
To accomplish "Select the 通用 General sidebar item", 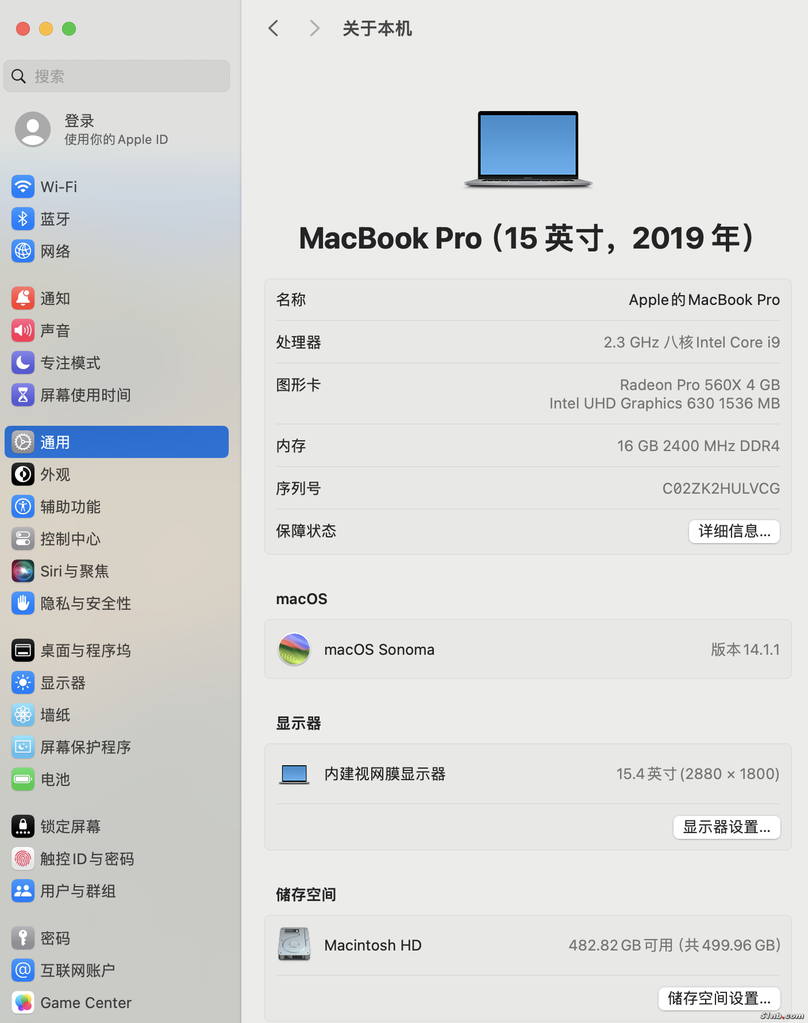I will click(117, 442).
